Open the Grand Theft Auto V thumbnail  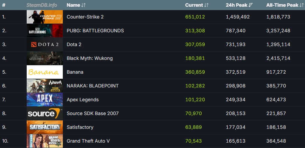[x=45, y=141]
